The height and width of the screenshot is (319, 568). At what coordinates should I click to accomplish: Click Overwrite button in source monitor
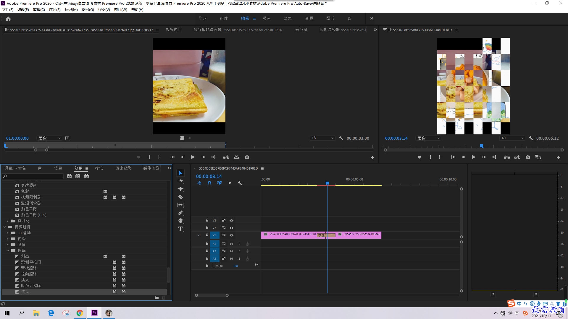pos(237,157)
